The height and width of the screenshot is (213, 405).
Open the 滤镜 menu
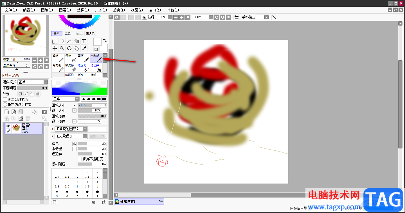coord(119,10)
